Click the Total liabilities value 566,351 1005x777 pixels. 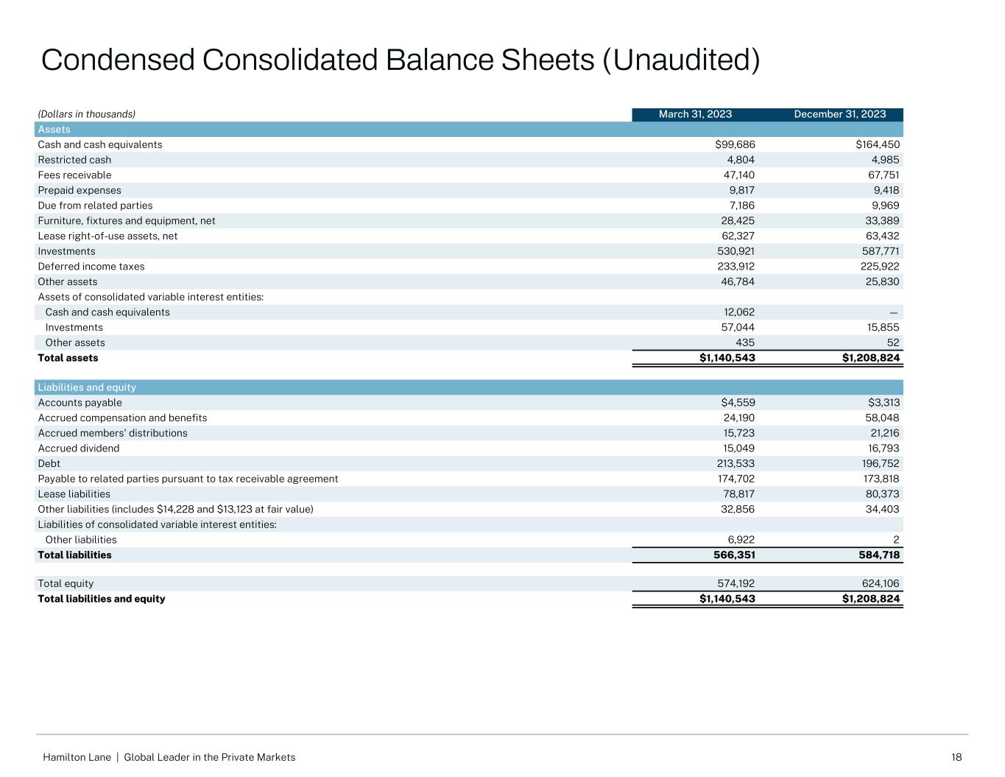(734, 555)
